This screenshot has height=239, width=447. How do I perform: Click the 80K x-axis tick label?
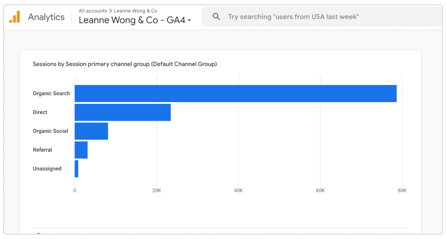click(x=402, y=191)
